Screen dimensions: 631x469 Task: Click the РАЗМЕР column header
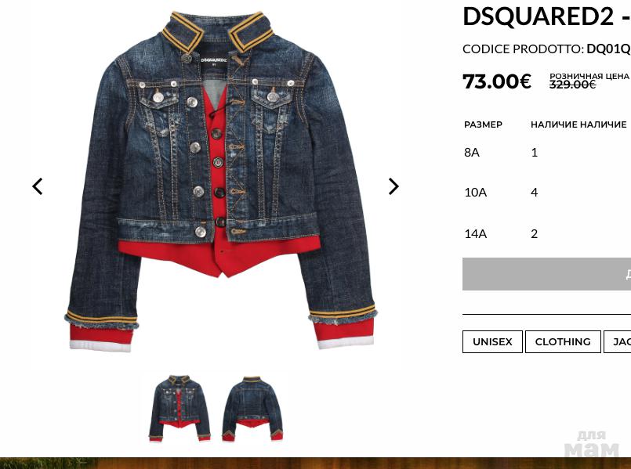(x=483, y=124)
